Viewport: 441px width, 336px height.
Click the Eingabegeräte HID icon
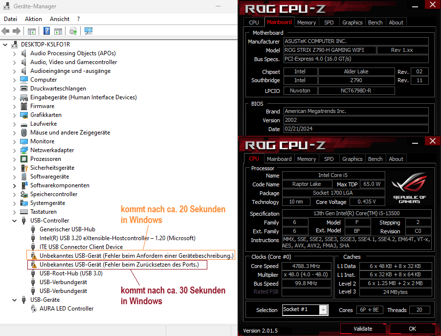[x=24, y=97]
